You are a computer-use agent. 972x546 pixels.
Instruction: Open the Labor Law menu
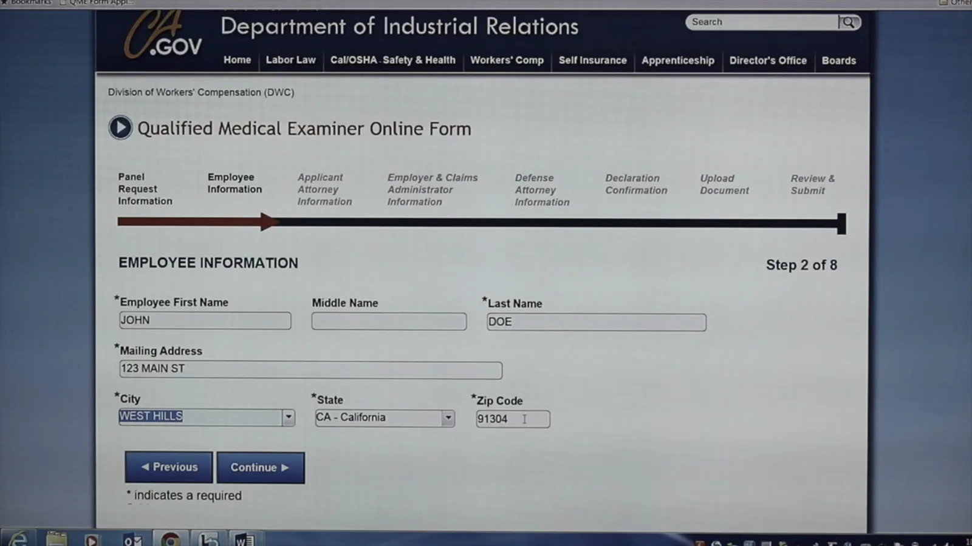pos(290,60)
